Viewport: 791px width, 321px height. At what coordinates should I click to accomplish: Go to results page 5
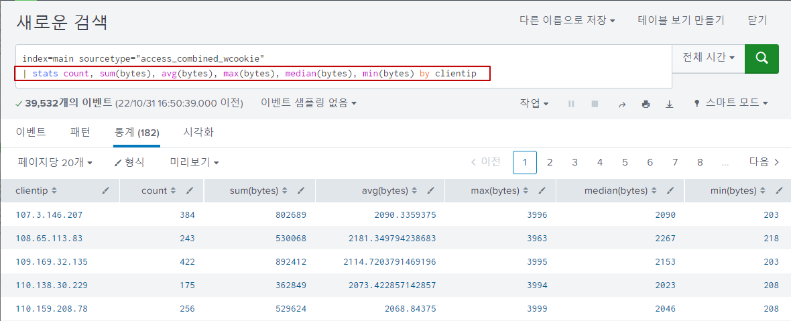point(625,162)
